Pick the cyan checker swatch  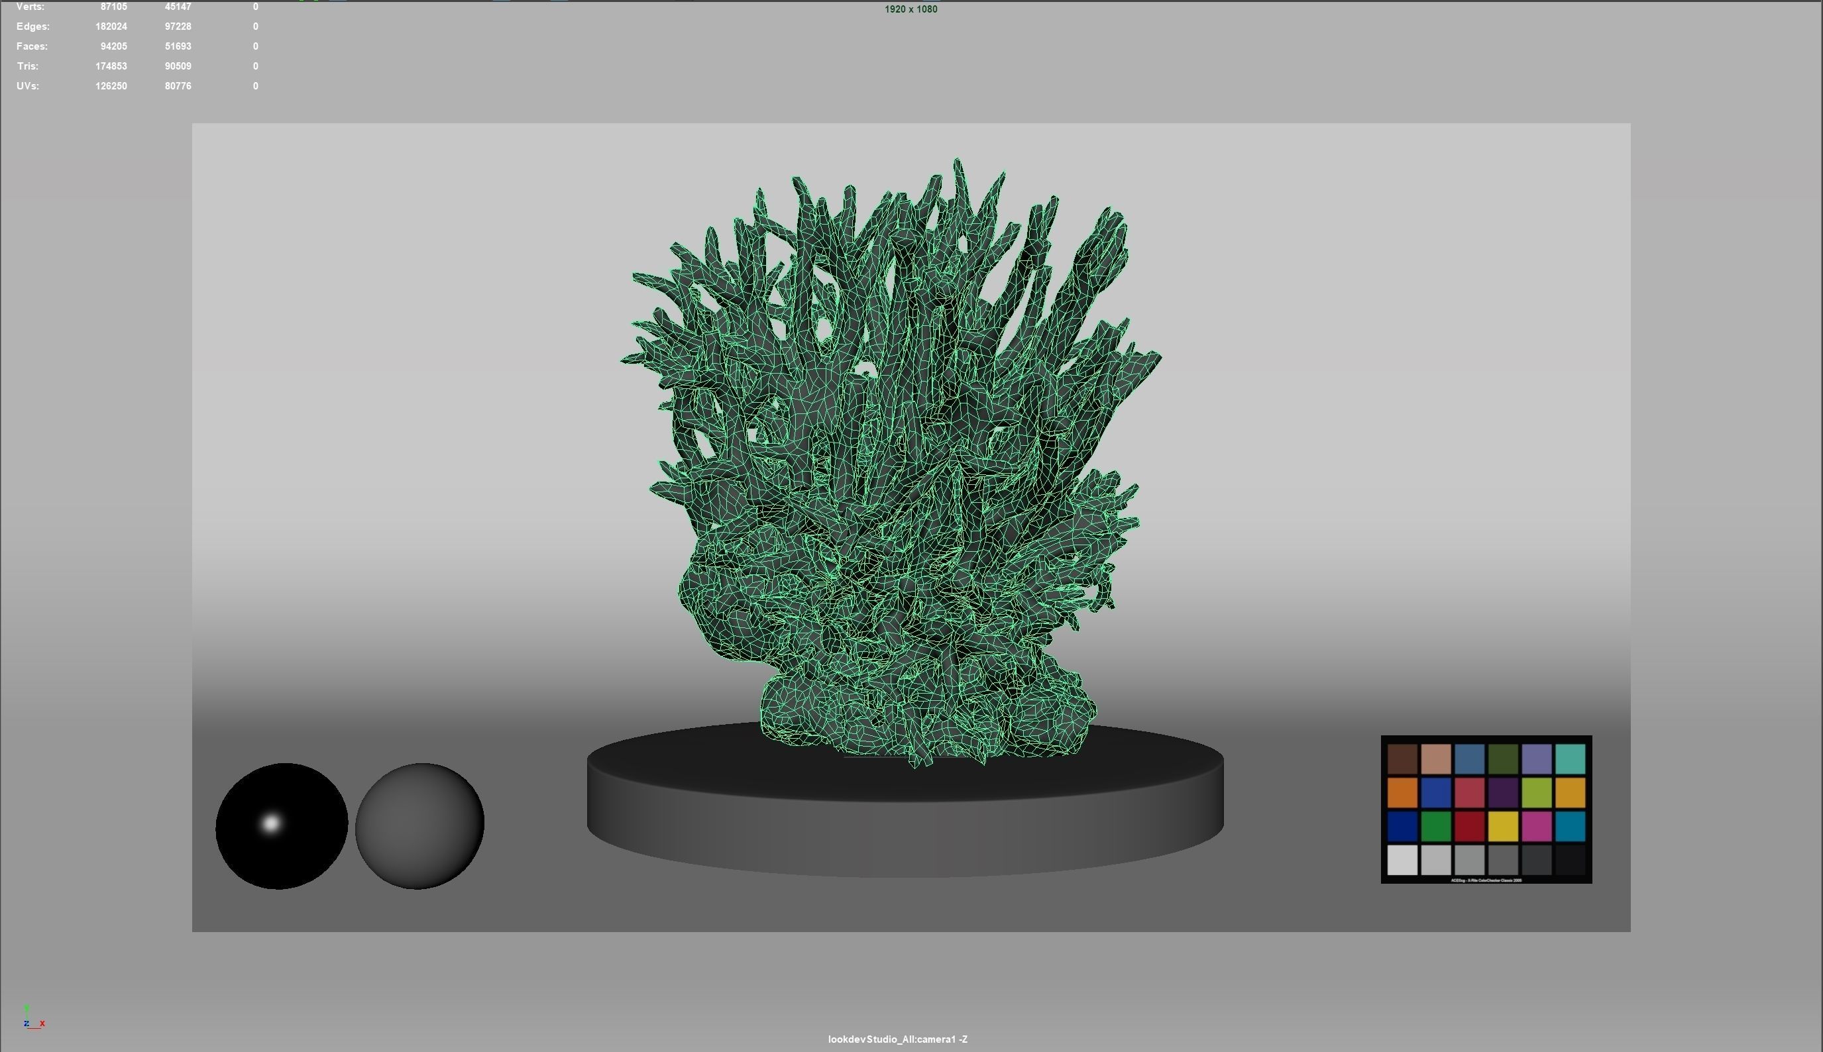1570,827
